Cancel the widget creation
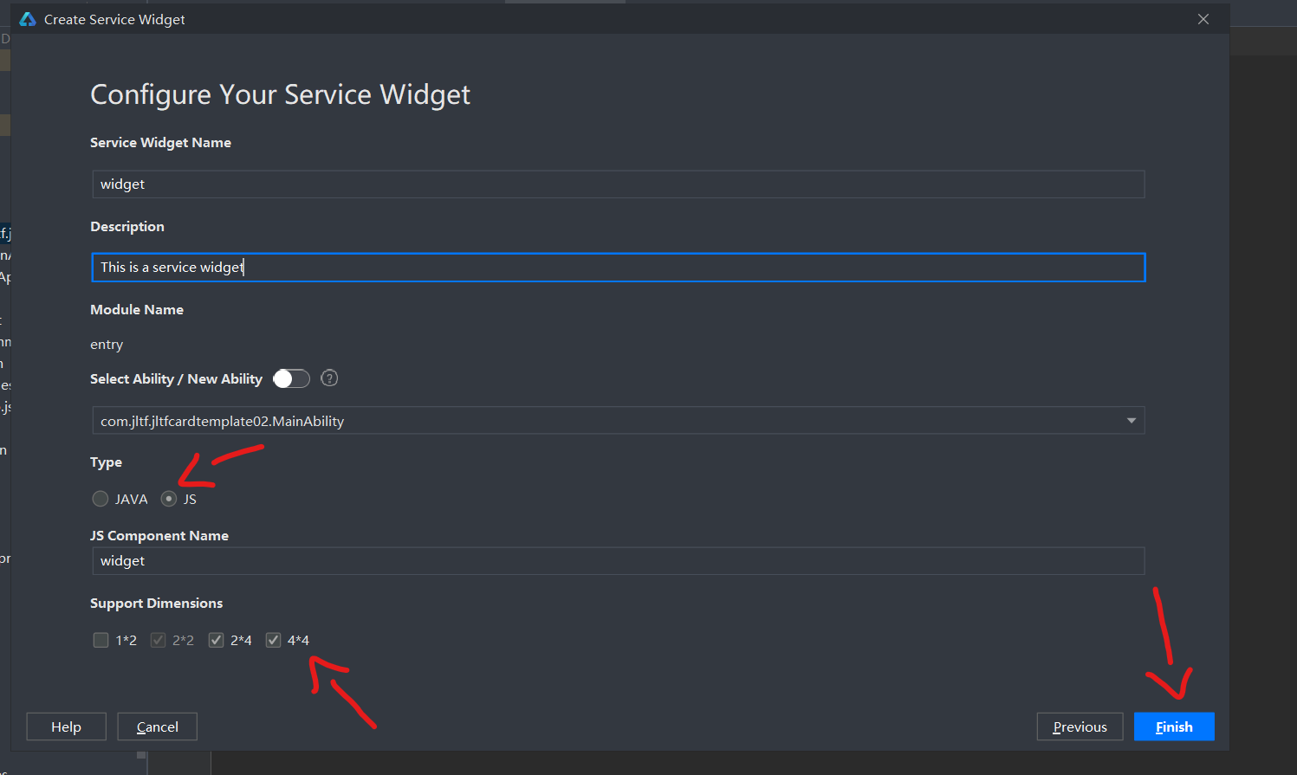This screenshot has width=1297, height=775. pos(157,727)
